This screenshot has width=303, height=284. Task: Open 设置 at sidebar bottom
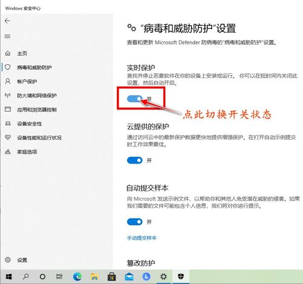(22, 260)
